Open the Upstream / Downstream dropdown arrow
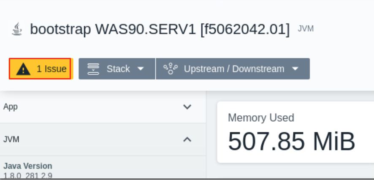374x180 pixels. click(x=295, y=69)
